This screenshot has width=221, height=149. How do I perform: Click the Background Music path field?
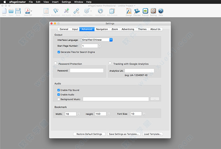point(116,99)
